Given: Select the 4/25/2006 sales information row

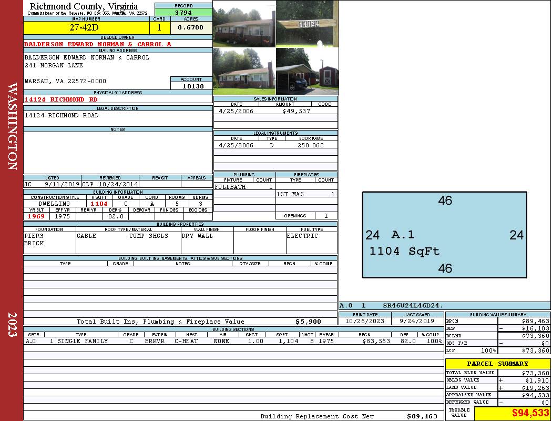Looking at the screenshot, I should [275, 111].
